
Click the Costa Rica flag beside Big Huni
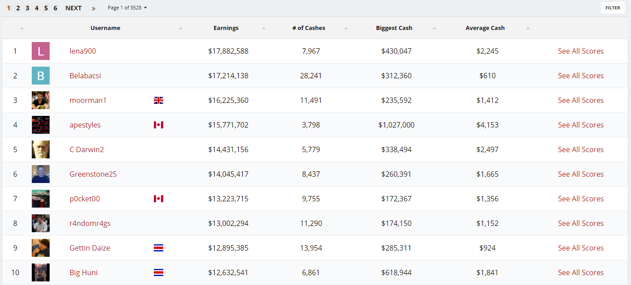click(x=158, y=272)
